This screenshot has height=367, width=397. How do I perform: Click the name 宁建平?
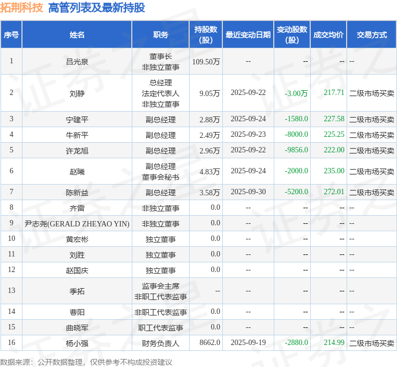coord(77,120)
